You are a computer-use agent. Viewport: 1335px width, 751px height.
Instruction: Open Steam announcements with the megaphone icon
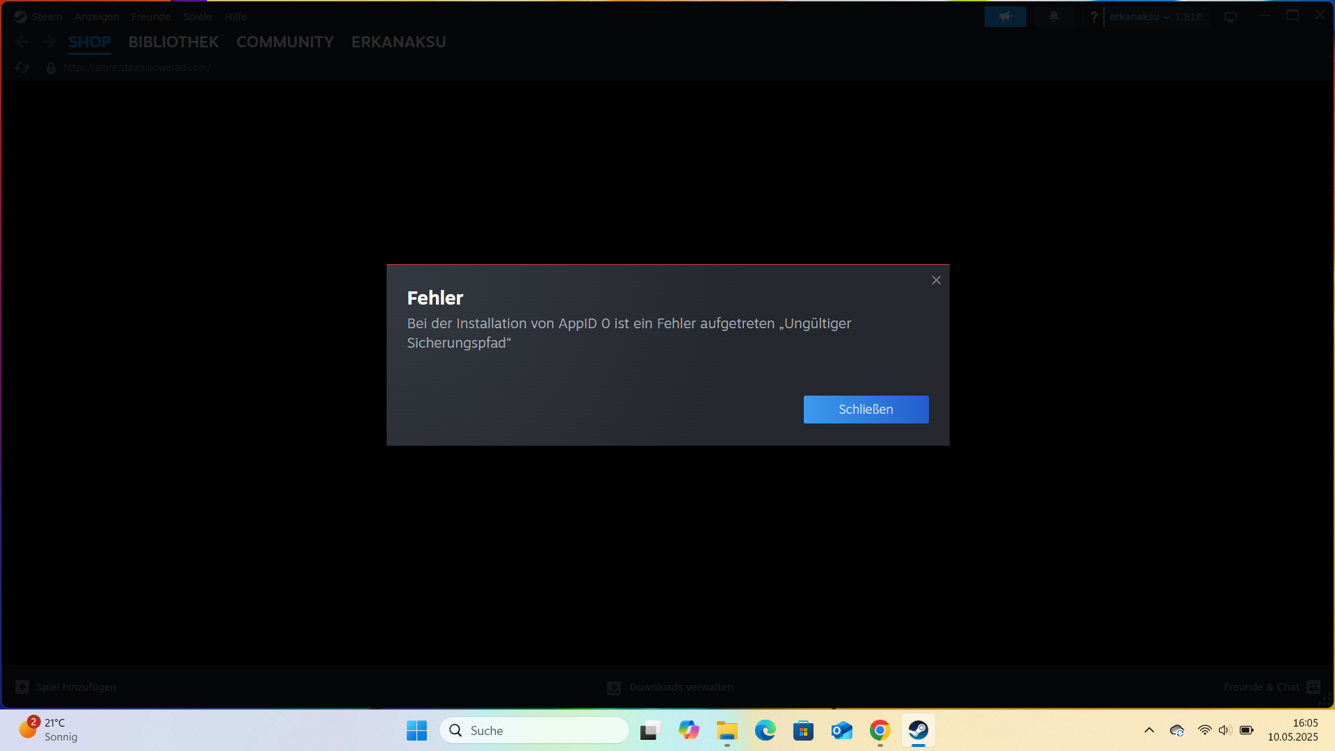tap(1005, 16)
